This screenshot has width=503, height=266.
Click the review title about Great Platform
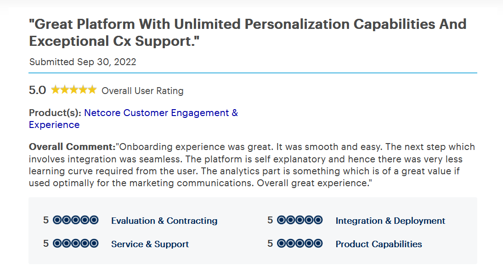click(248, 33)
